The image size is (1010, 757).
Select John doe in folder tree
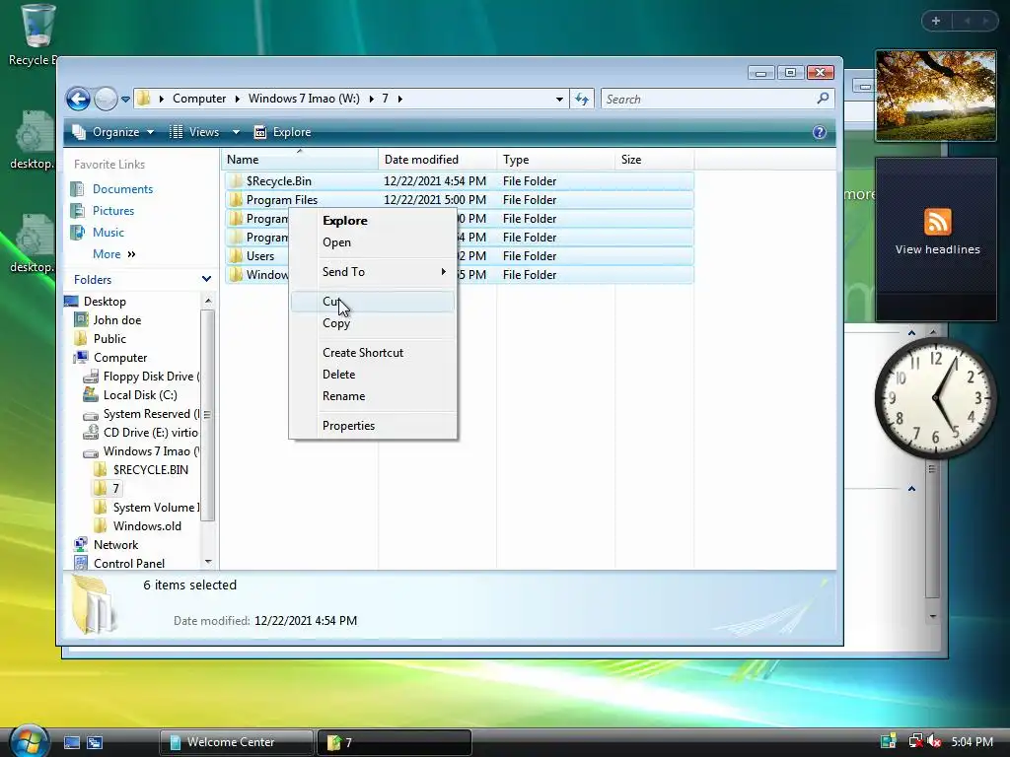coord(116,320)
